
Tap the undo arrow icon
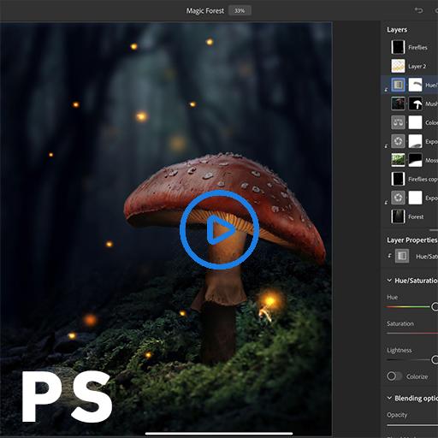(x=418, y=10)
